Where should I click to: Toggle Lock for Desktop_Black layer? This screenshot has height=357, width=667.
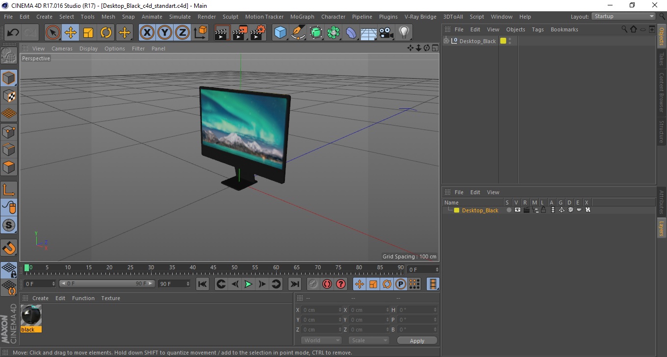[x=543, y=210]
